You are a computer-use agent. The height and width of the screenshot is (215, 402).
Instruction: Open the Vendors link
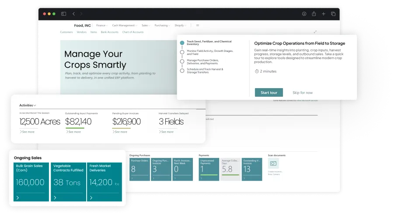81,32
